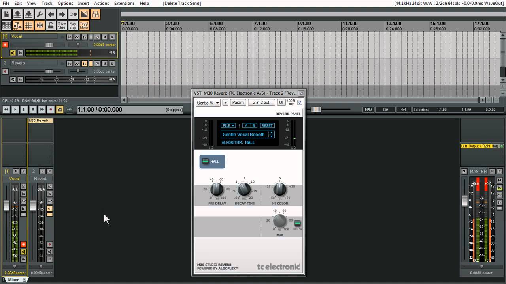Click the UI button in FX window
Image resolution: width=506 pixels, height=284 pixels.
click(x=281, y=103)
